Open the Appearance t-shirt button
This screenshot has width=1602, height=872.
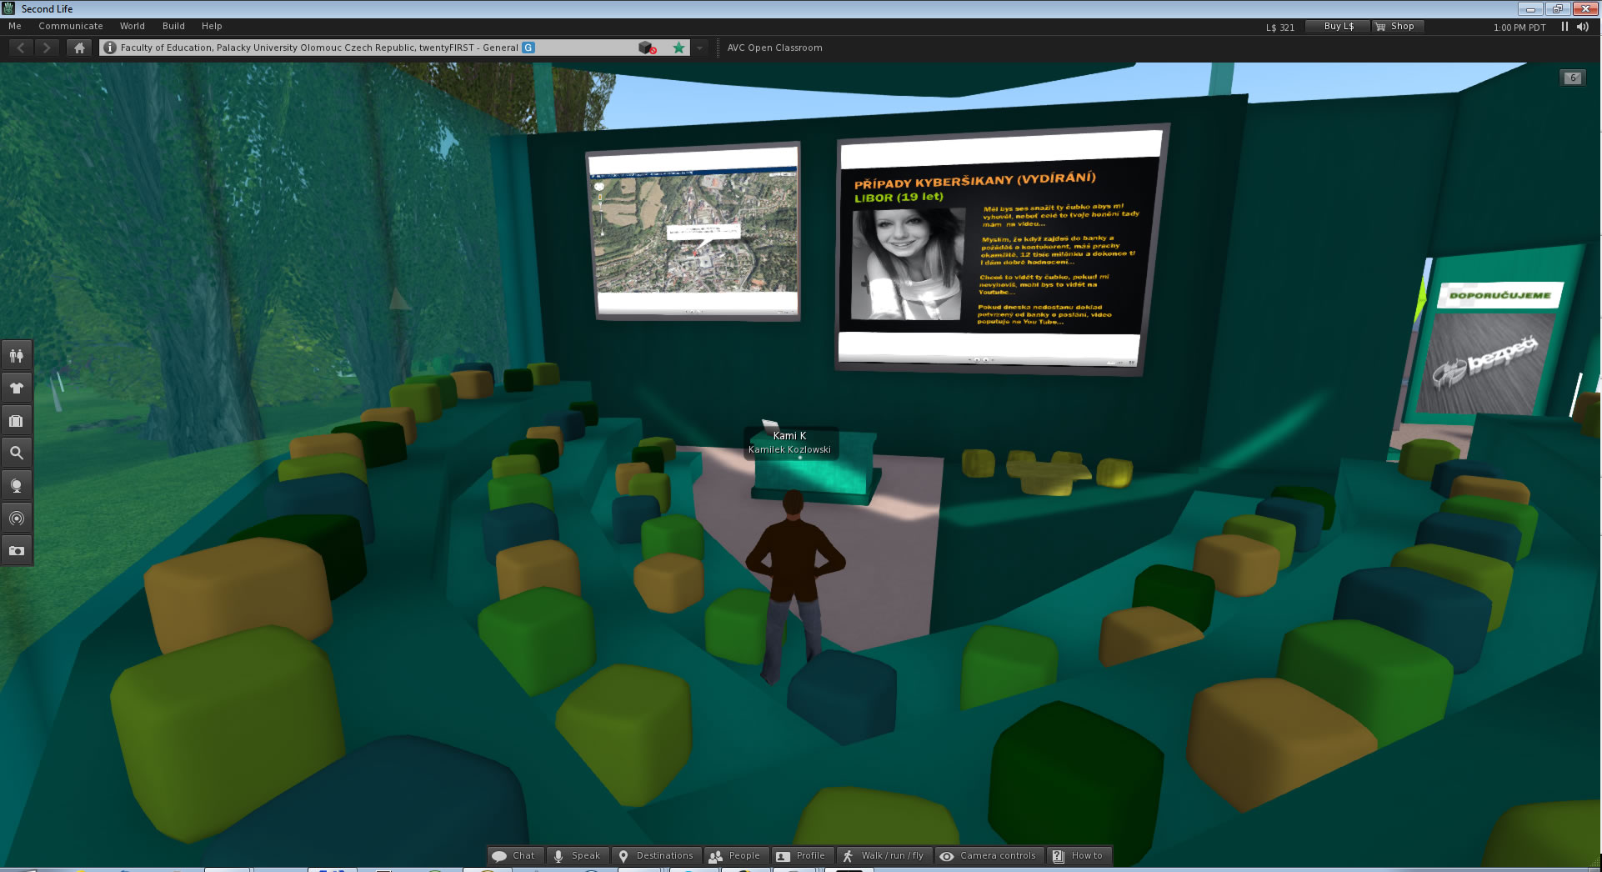coord(17,388)
